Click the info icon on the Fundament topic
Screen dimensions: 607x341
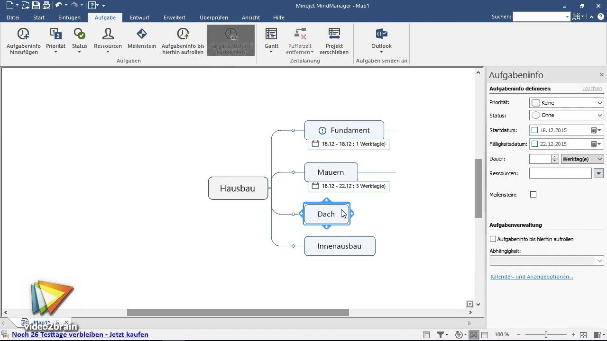322,131
